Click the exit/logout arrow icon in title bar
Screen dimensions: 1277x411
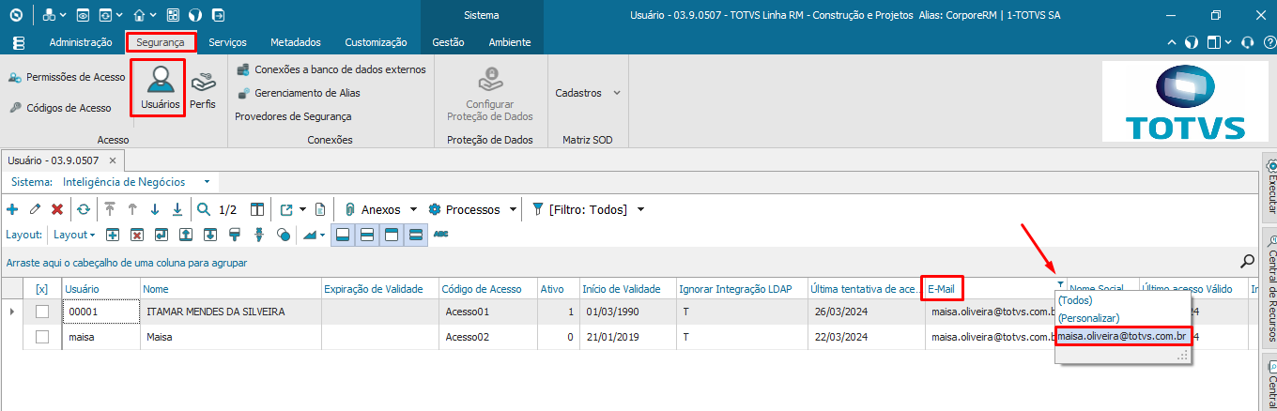point(218,15)
